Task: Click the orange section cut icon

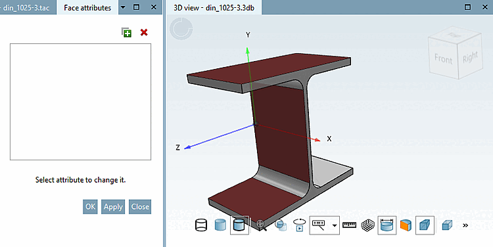Action: (x=406, y=225)
